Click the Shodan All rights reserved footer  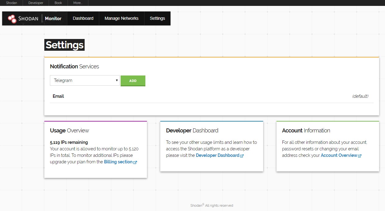[212, 205]
